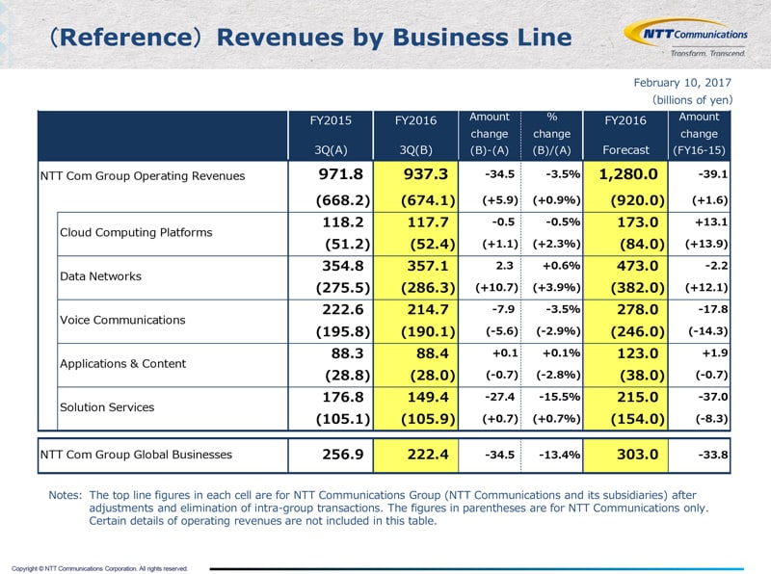771x574 pixels.
Task: Click the date "February 10, 2017"
Action: pos(682,83)
